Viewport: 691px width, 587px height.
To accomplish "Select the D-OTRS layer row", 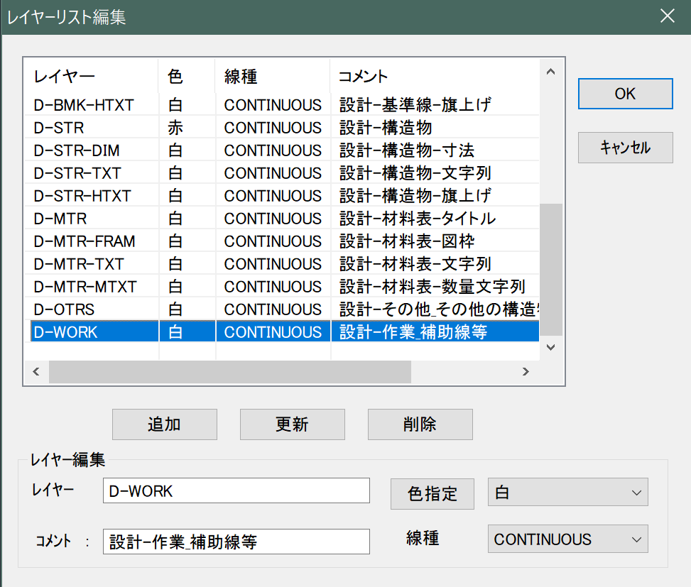I will pyautogui.click(x=282, y=309).
